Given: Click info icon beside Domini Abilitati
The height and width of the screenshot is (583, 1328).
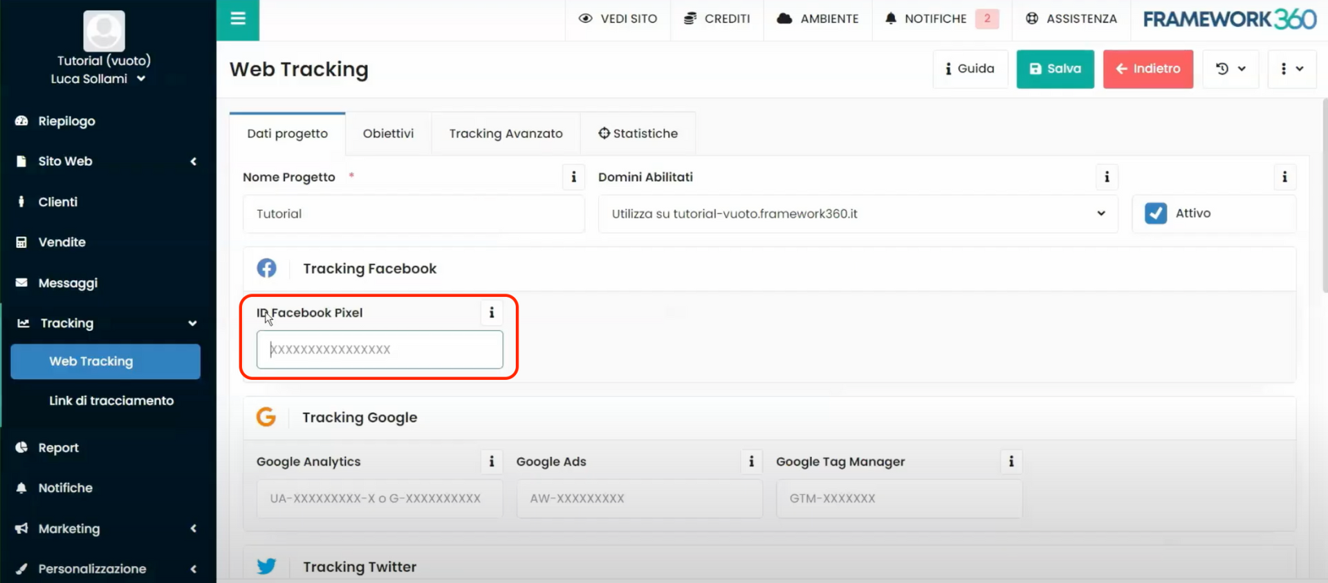Looking at the screenshot, I should (x=1107, y=178).
